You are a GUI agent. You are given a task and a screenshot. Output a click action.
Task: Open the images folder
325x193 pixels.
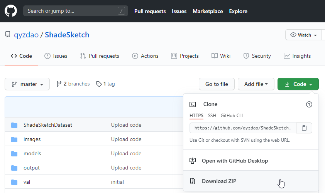32,139
